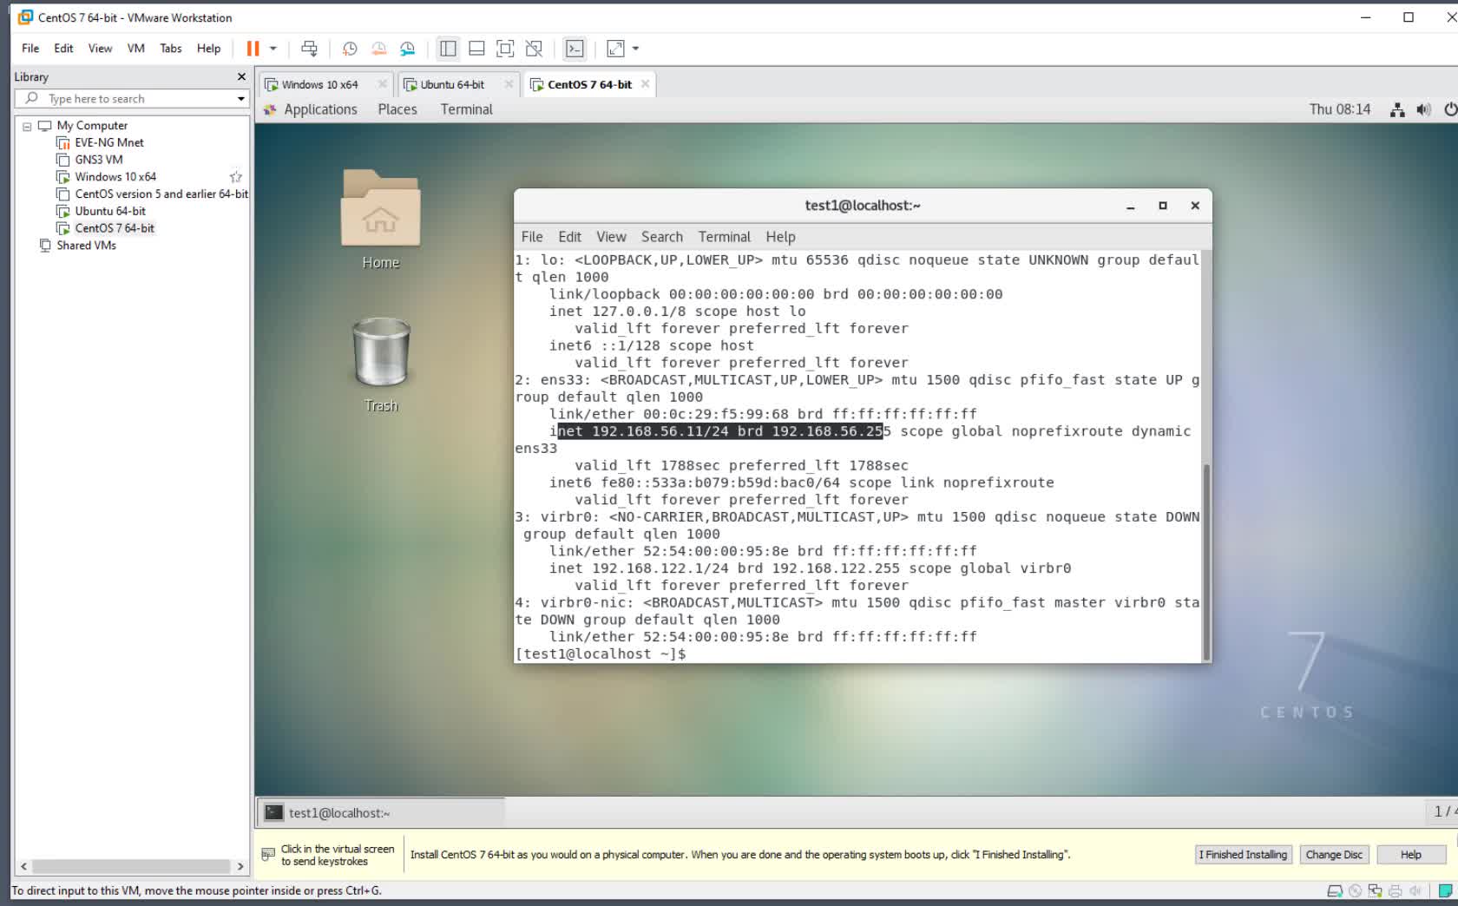1458x906 pixels.
Task: Collapse the My Computer tree node
Action: click(x=27, y=126)
